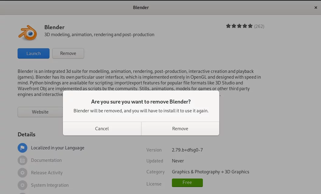Image resolution: width=321 pixels, height=194 pixels.
Task: Open the Blender Website button
Action: pos(40,112)
